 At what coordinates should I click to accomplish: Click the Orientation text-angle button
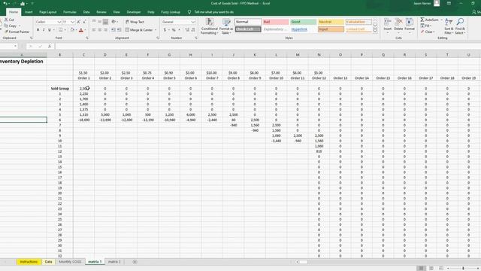point(113,22)
